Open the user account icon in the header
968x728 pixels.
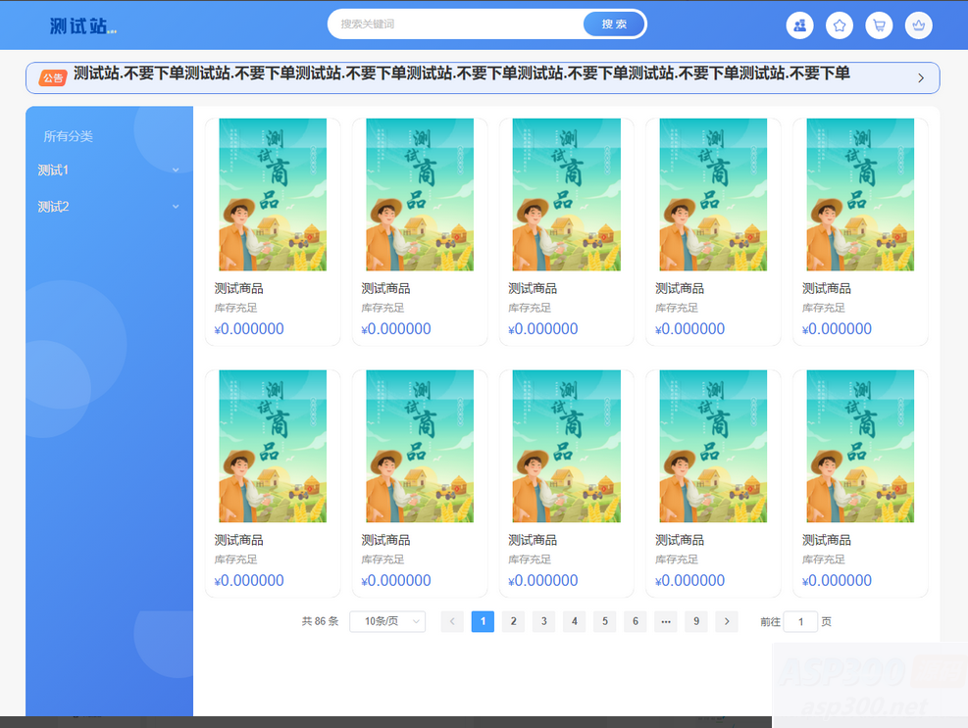pyautogui.click(x=799, y=24)
